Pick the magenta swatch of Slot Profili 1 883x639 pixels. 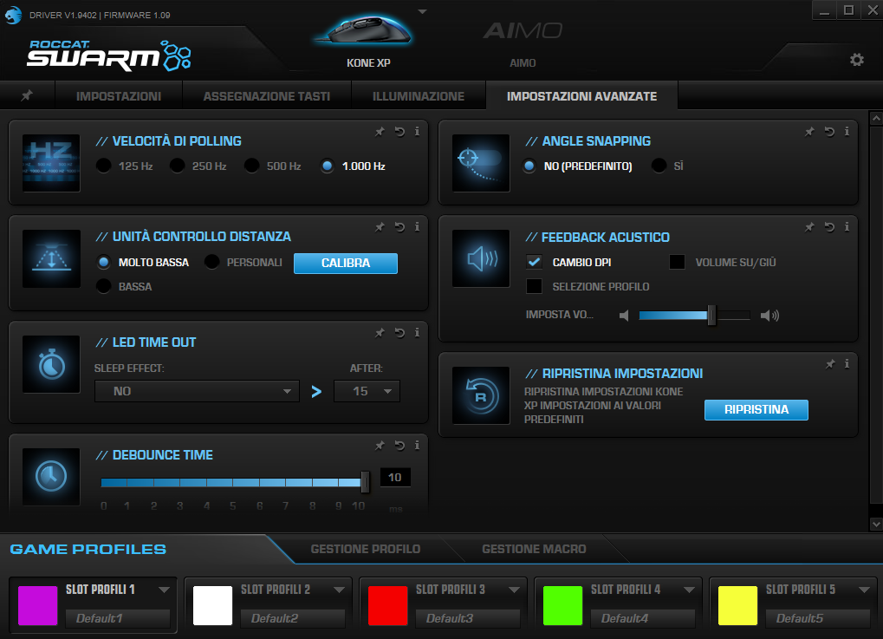[x=38, y=606]
